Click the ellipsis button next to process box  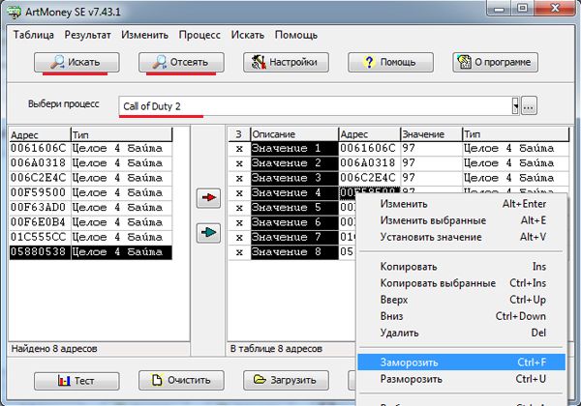(x=529, y=106)
